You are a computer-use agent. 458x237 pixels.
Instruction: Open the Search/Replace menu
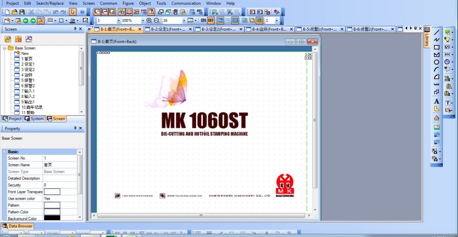[50, 3]
